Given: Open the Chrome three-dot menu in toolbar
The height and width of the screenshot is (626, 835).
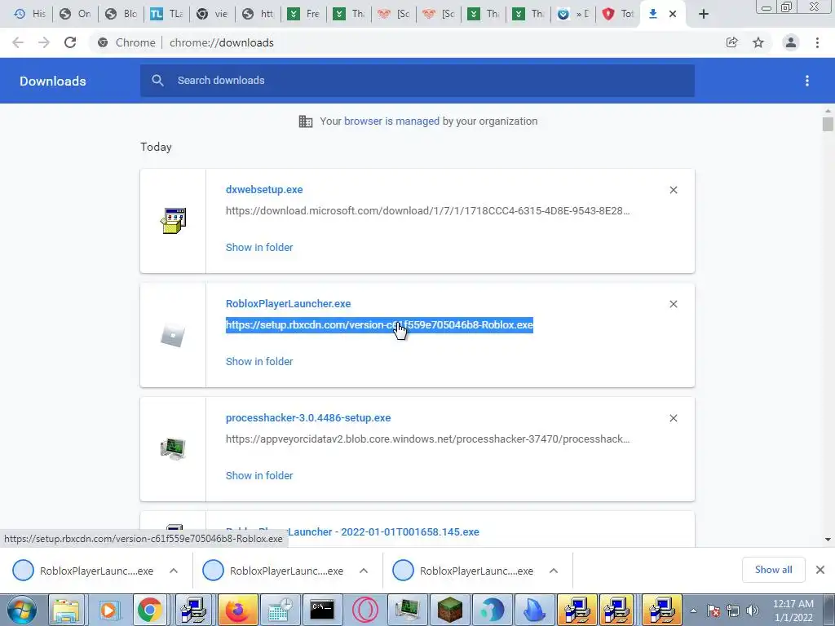Looking at the screenshot, I should 817,42.
